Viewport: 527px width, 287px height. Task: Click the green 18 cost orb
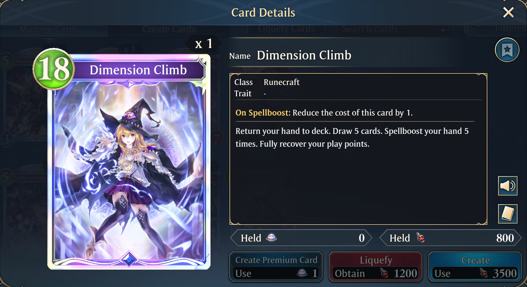[x=54, y=69]
